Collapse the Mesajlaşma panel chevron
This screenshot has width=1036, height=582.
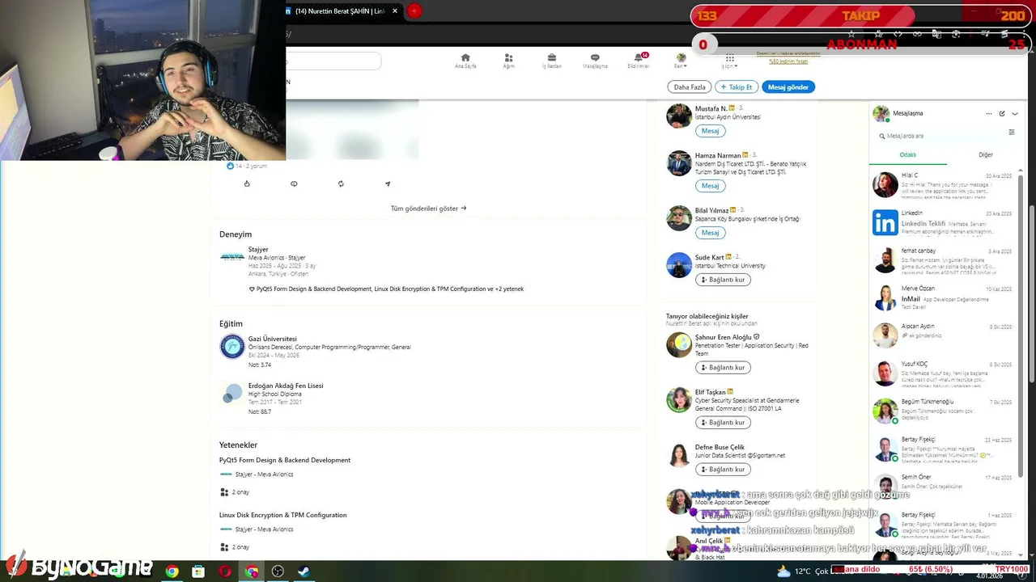1015,114
